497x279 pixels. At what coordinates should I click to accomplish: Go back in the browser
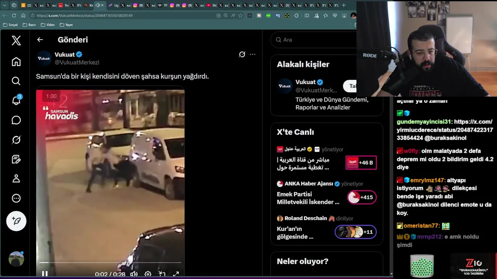5,15
